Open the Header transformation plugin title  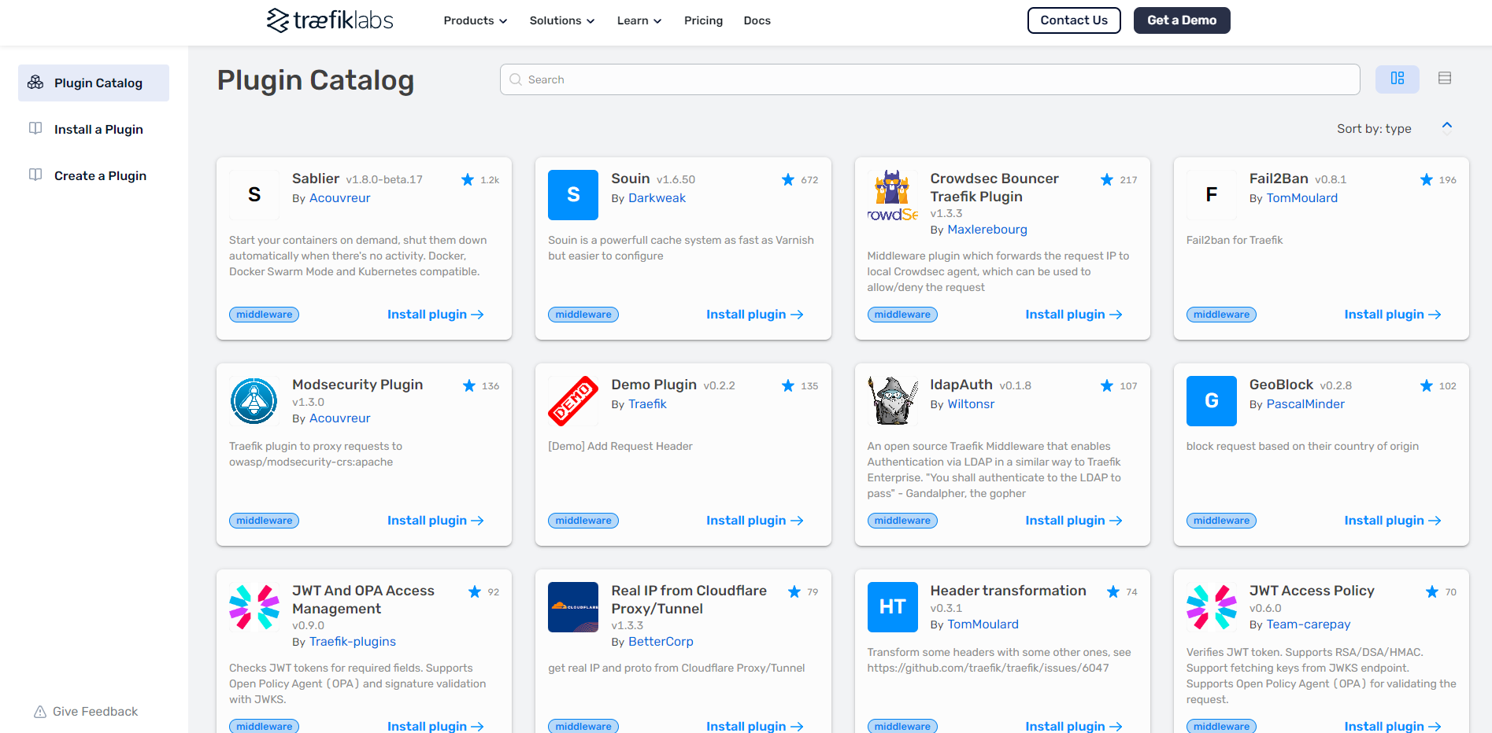(1008, 591)
